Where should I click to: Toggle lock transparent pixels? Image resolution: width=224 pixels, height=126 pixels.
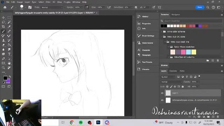click(x=167, y=86)
